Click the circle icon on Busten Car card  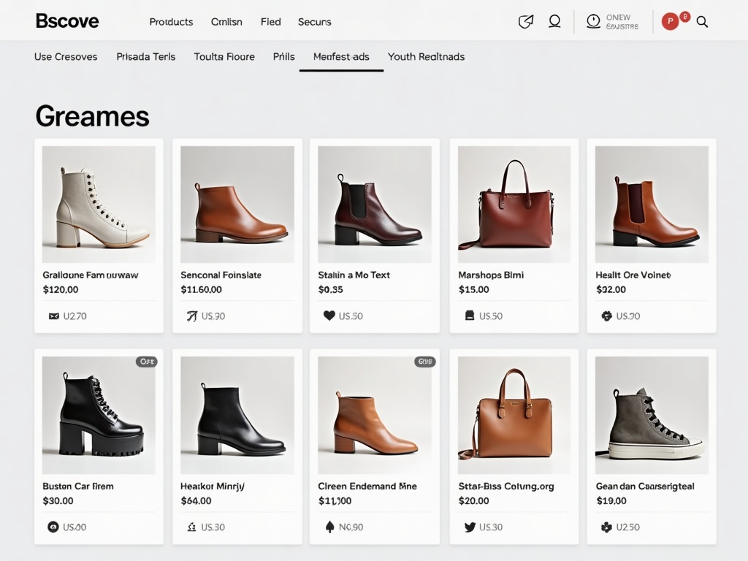coord(53,527)
